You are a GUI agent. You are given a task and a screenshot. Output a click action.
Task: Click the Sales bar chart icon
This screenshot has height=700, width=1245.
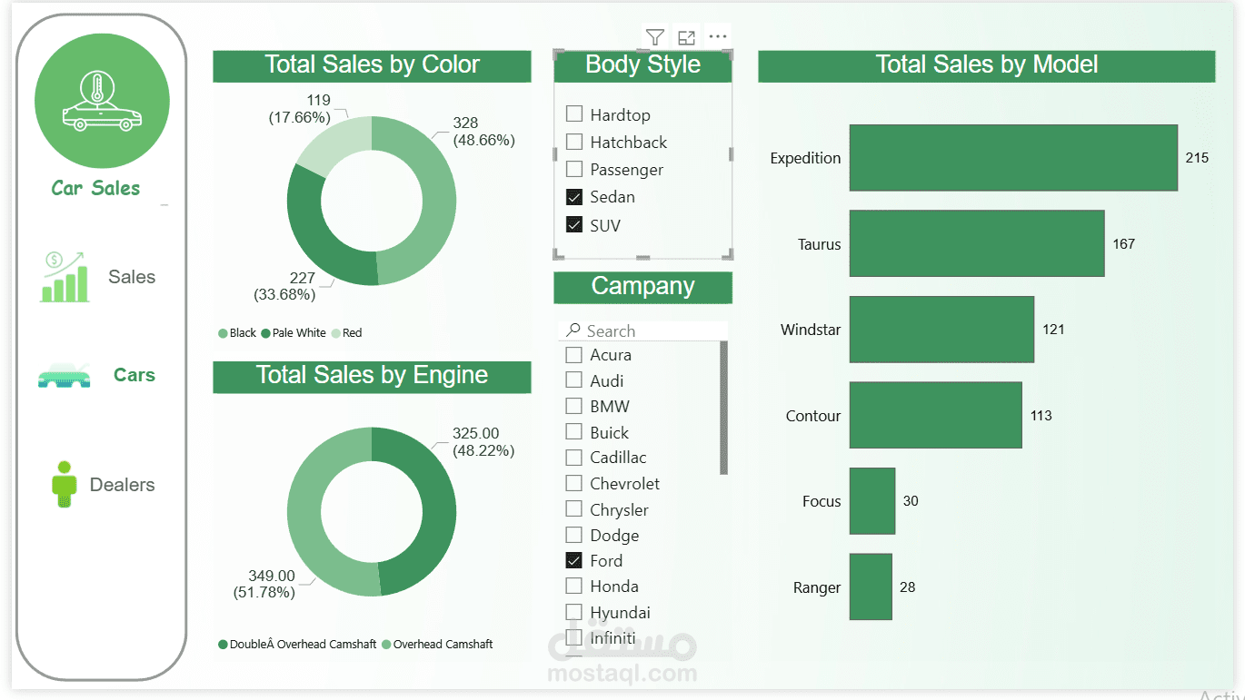64,277
